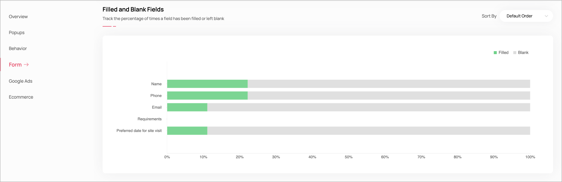This screenshot has width=562, height=182.
Task: Click the Preferred date filled bar
Action: click(x=187, y=130)
